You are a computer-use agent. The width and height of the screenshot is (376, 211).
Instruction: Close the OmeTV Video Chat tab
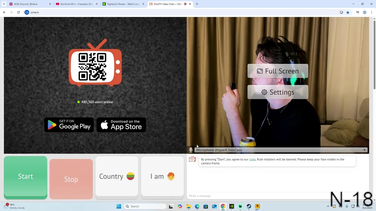(190, 4)
